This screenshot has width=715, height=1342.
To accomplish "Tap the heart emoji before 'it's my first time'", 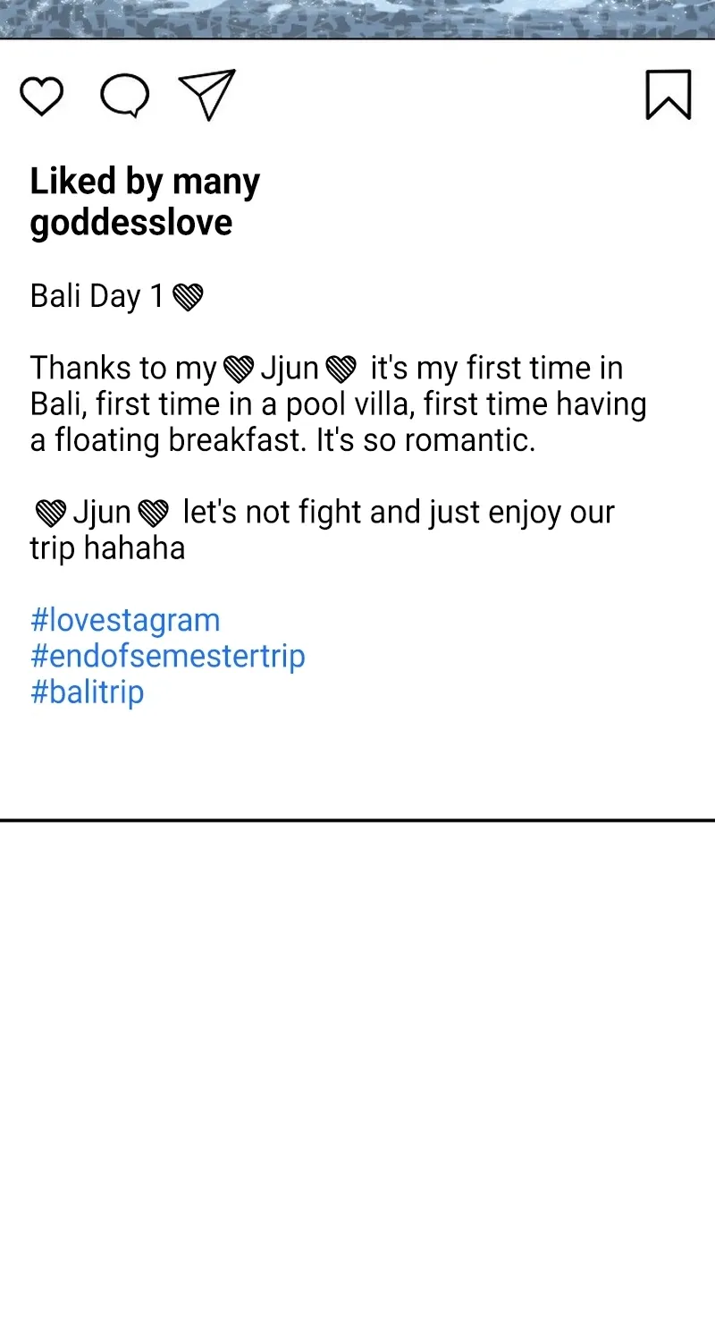I will pos(341,369).
